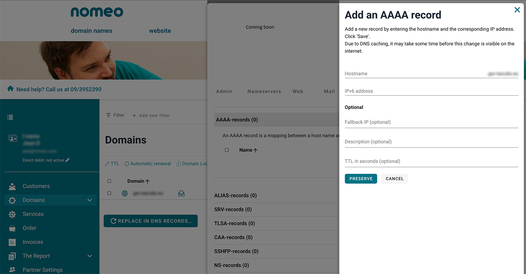Click the Domains gear icon

(12, 200)
